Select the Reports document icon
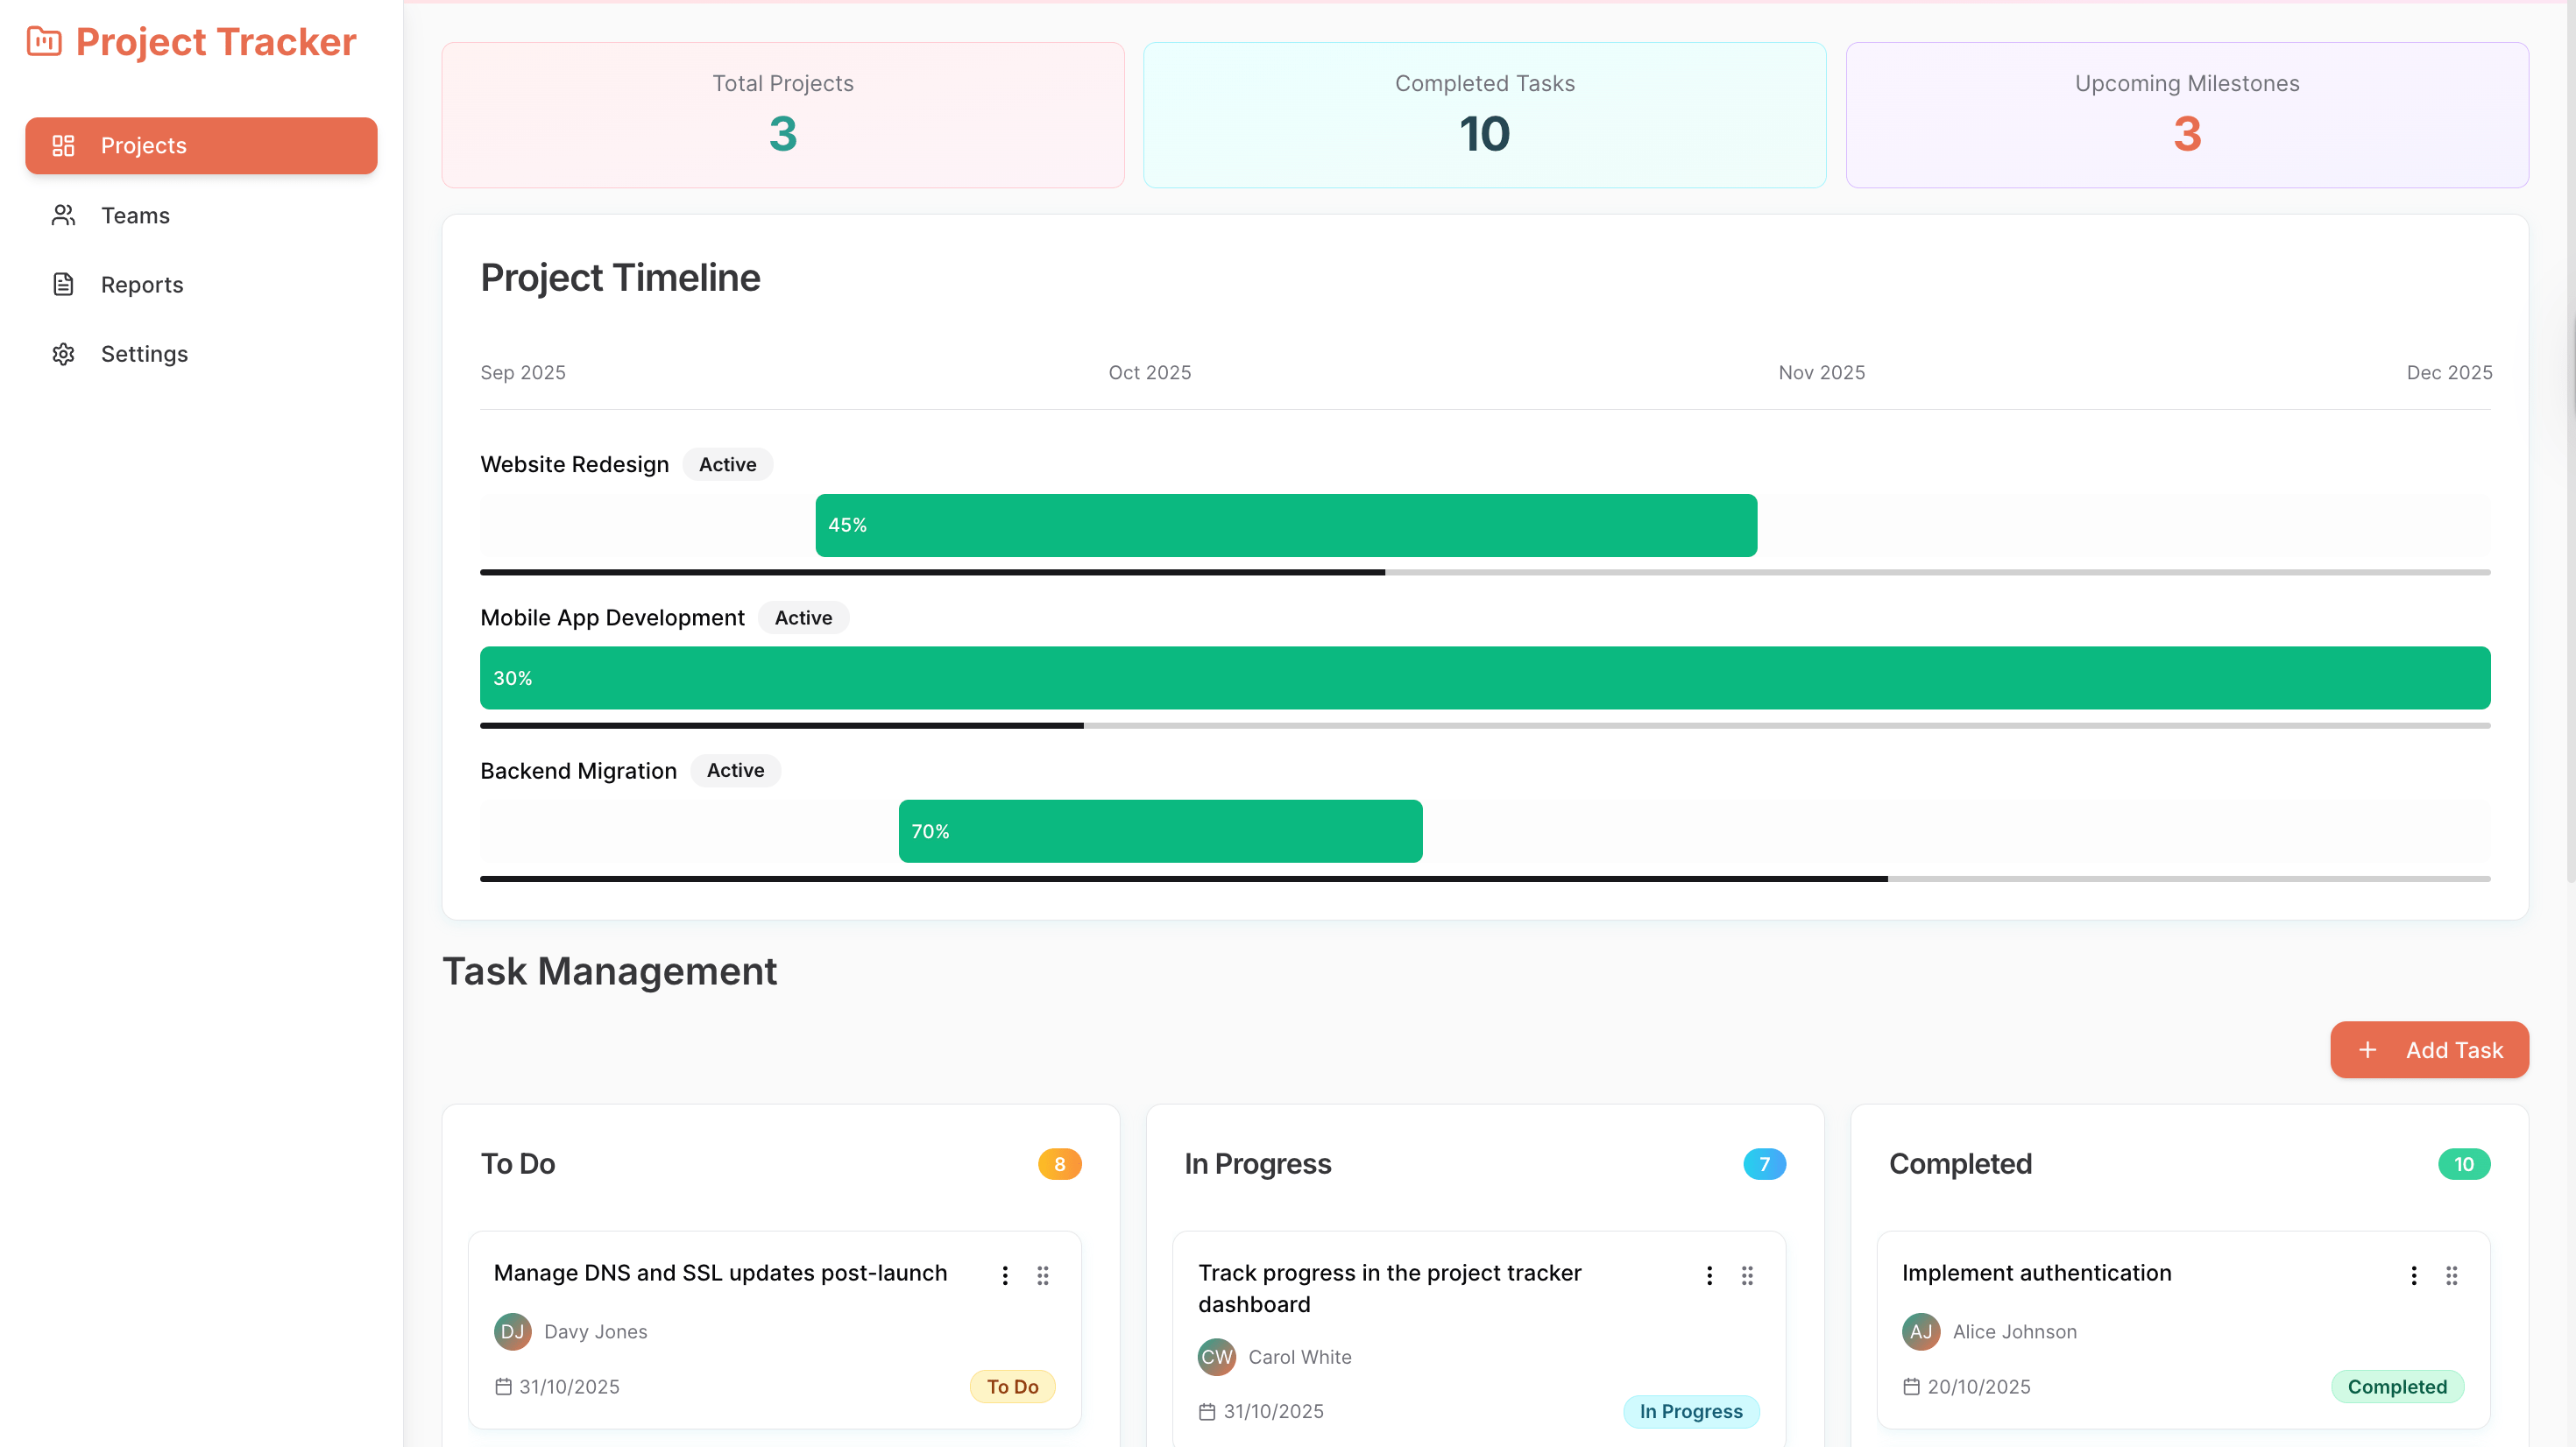The width and height of the screenshot is (2576, 1447). (x=63, y=284)
